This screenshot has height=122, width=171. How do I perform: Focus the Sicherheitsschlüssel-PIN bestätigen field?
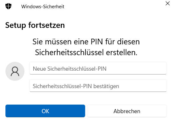coord(98,86)
